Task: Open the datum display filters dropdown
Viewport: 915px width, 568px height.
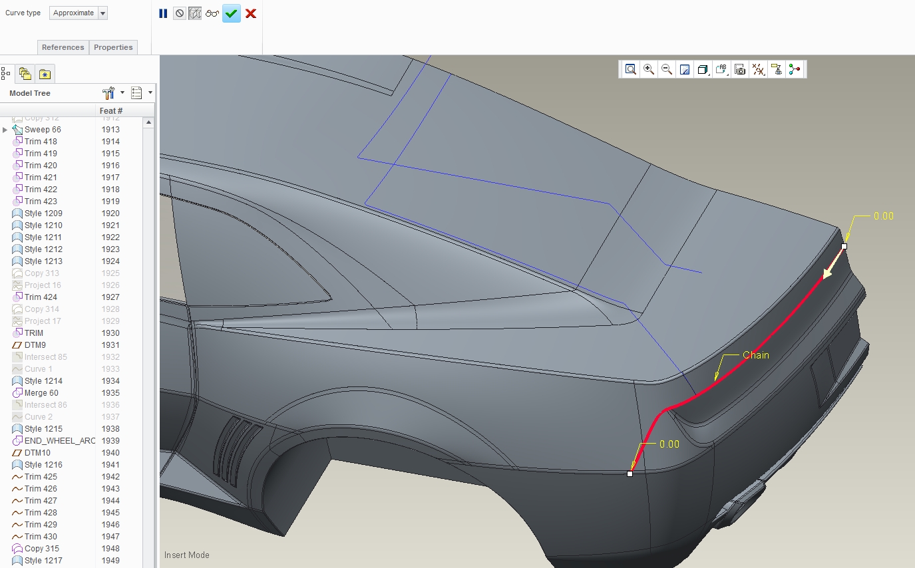Action: 759,69
